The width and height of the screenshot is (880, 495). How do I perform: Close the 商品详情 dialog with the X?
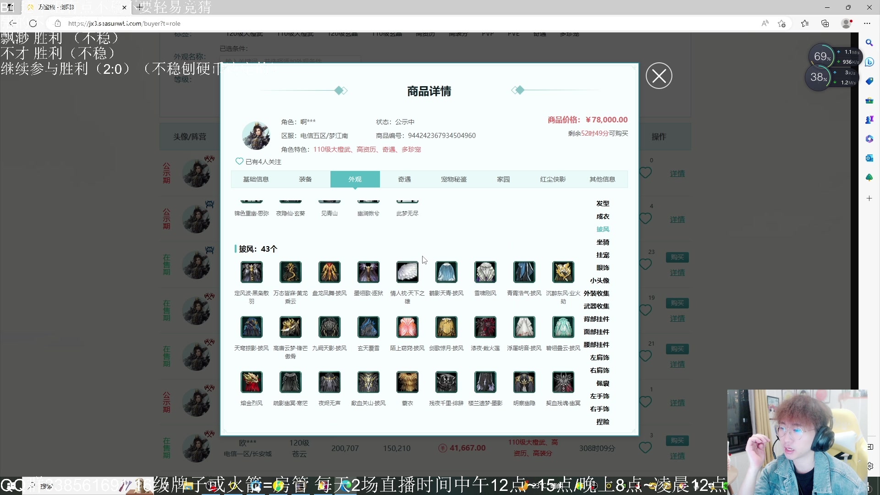point(659,76)
